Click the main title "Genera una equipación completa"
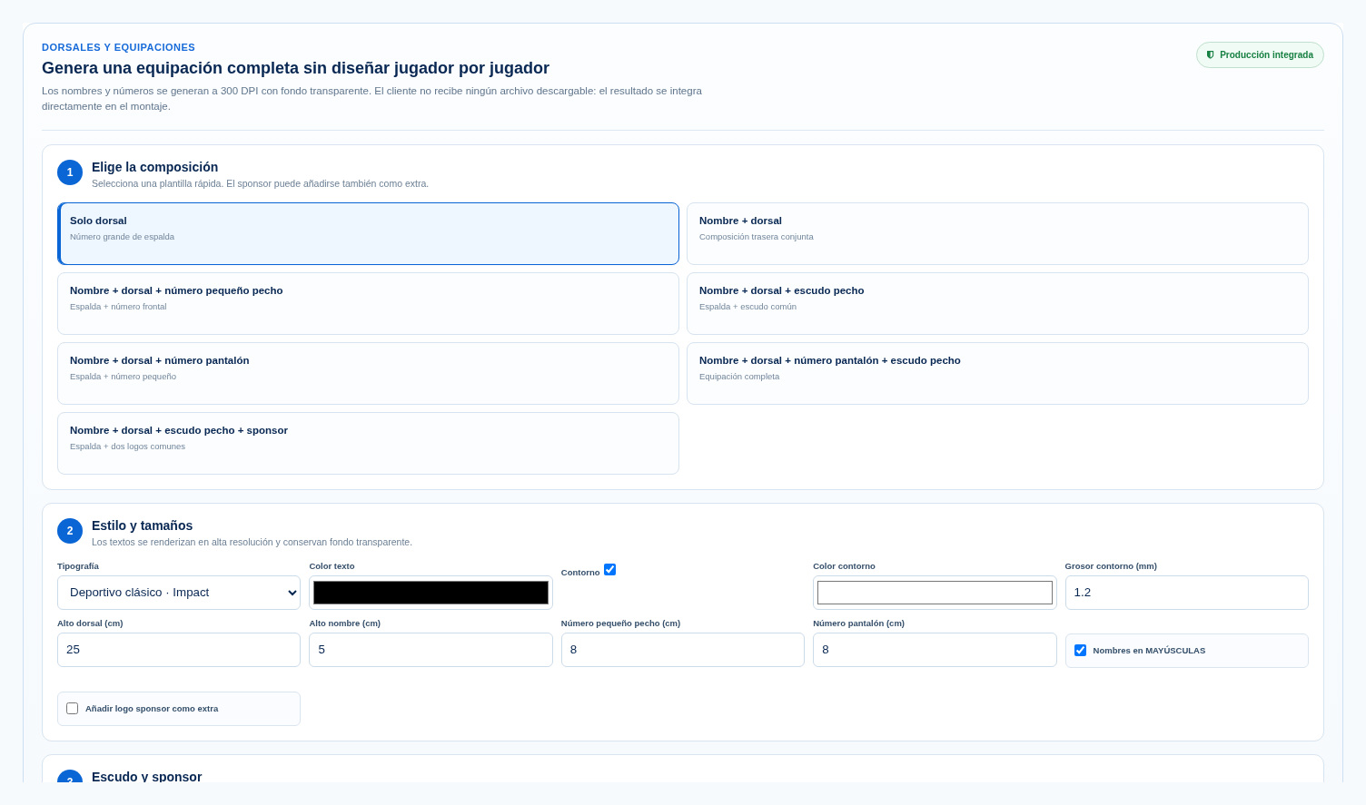Screen dimensions: 1366x805 point(295,68)
